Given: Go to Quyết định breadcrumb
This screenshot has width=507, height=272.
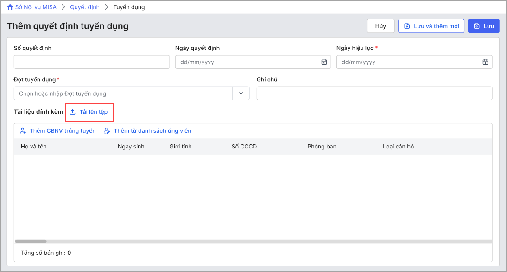Looking at the screenshot, I should (x=85, y=7).
